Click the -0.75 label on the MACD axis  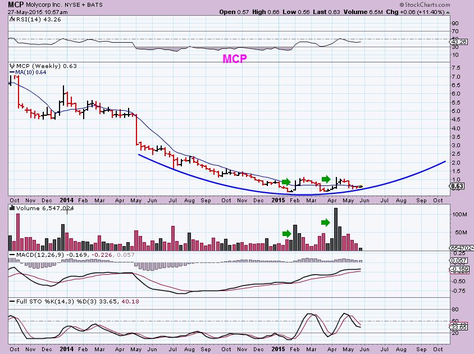pos(459,291)
